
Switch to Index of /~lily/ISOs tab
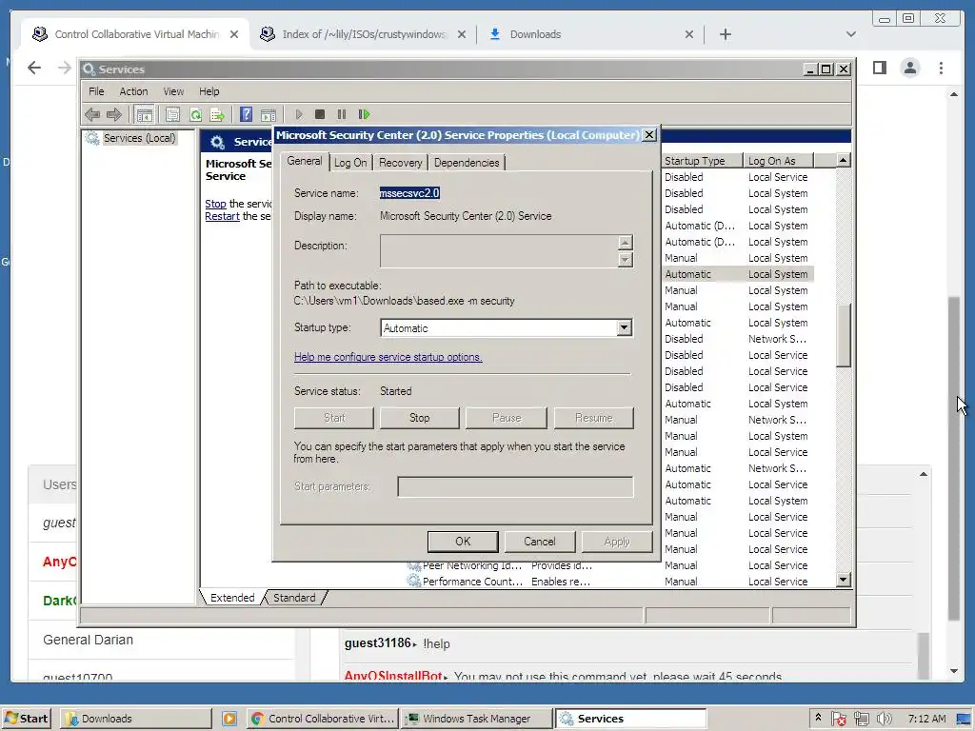tap(363, 34)
